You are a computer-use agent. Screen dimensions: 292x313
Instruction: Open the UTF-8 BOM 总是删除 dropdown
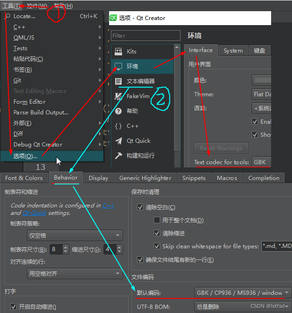point(243,306)
